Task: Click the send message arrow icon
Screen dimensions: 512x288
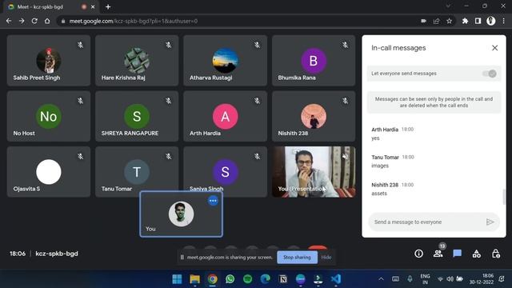Action: coord(490,222)
